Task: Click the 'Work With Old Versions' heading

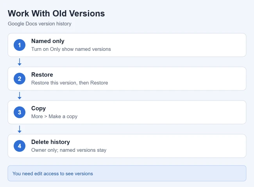Action: (56, 13)
